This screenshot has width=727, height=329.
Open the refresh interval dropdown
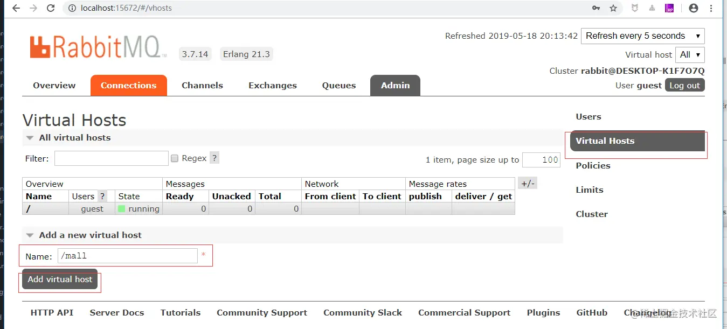pyautogui.click(x=642, y=36)
